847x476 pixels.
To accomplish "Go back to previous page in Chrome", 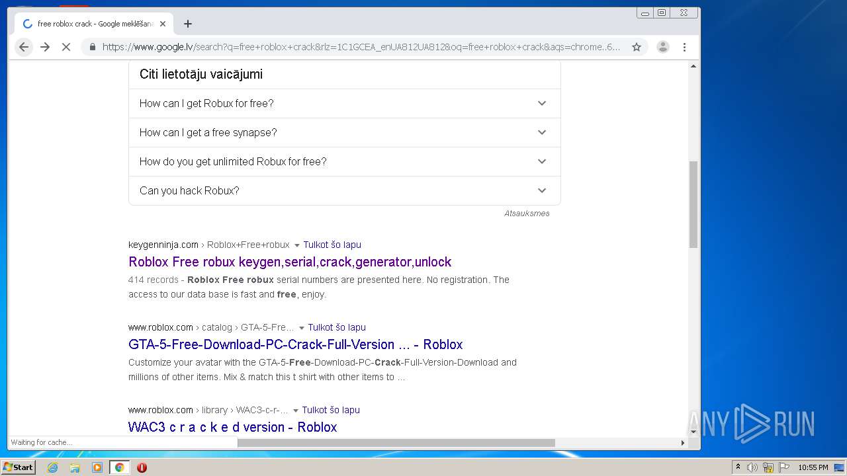I will (x=24, y=47).
